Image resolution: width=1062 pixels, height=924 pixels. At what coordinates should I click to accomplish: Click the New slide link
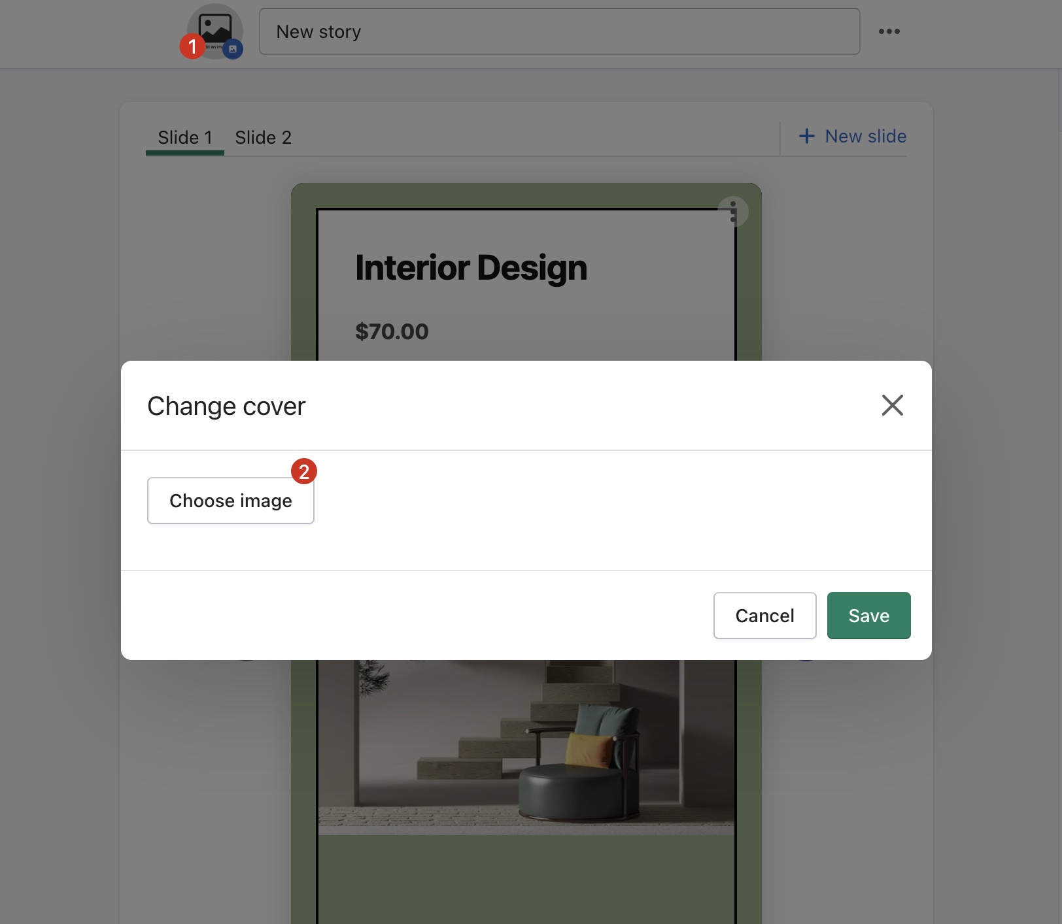[865, 136]
